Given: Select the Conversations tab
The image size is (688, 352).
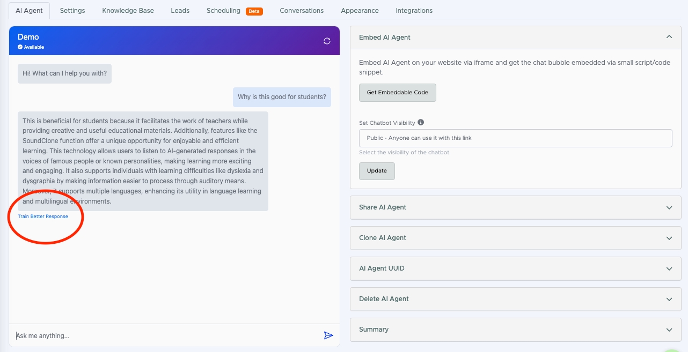Looking at the screenshot, I should [x=302, y=11].
